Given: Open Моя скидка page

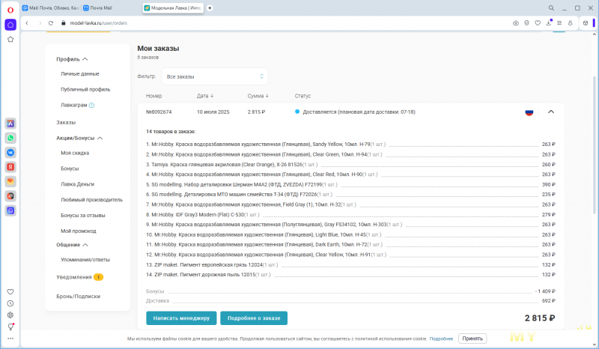Looking at the screenshot, I should pos(75,153).
